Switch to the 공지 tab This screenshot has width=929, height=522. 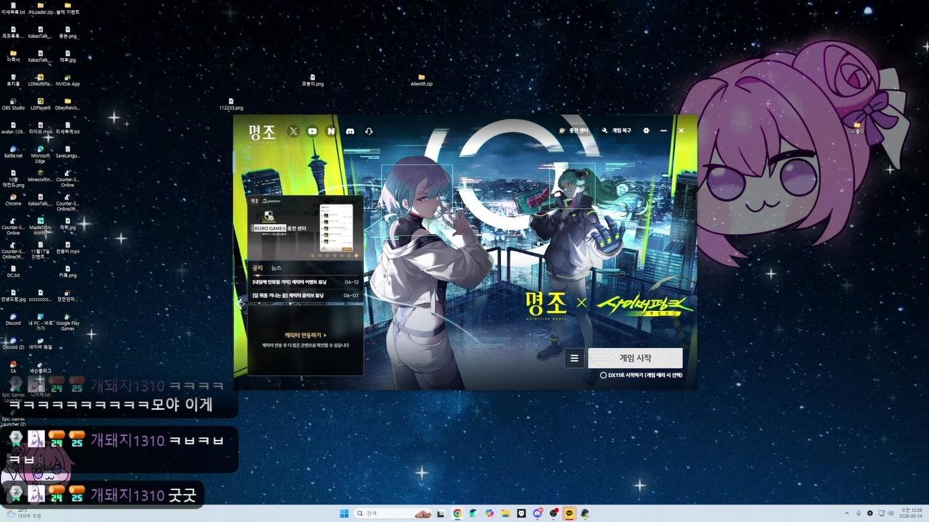pyautogui.click(x=258, y=268)
